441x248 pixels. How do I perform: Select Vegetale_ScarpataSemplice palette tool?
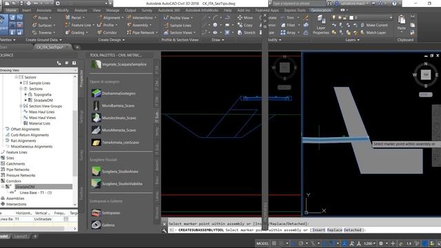(x=119, y=64)
